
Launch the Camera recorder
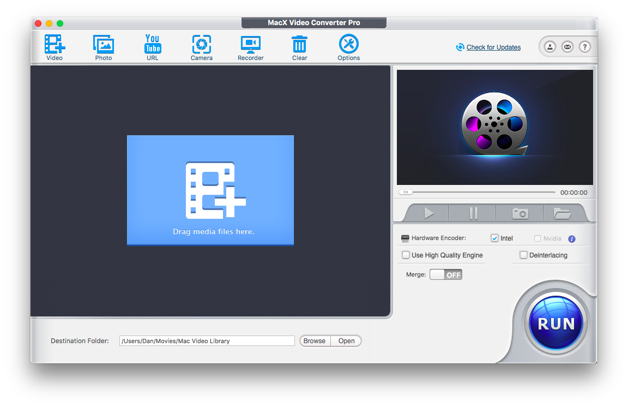tap(202, 47)
